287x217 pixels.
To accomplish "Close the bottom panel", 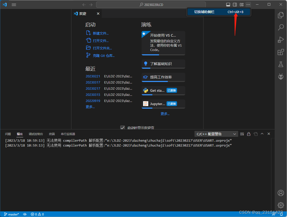I will (269, 134).
